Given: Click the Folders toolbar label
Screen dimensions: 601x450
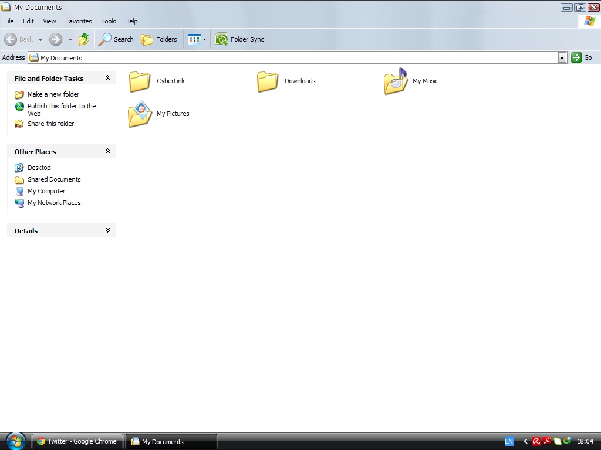Looking at the screenshot, I should coord(166,39).
